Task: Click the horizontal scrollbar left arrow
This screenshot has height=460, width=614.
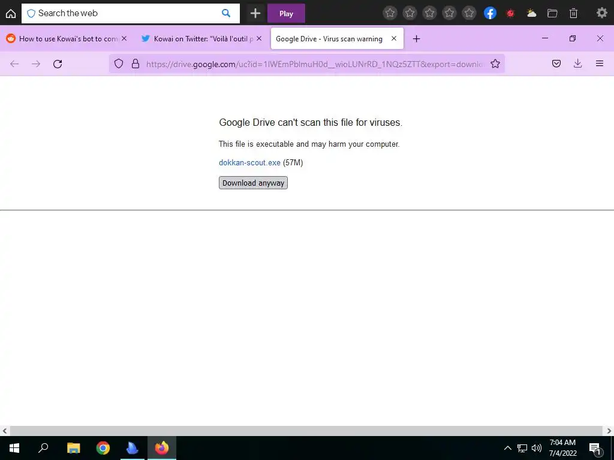Action: coord(4,431)
